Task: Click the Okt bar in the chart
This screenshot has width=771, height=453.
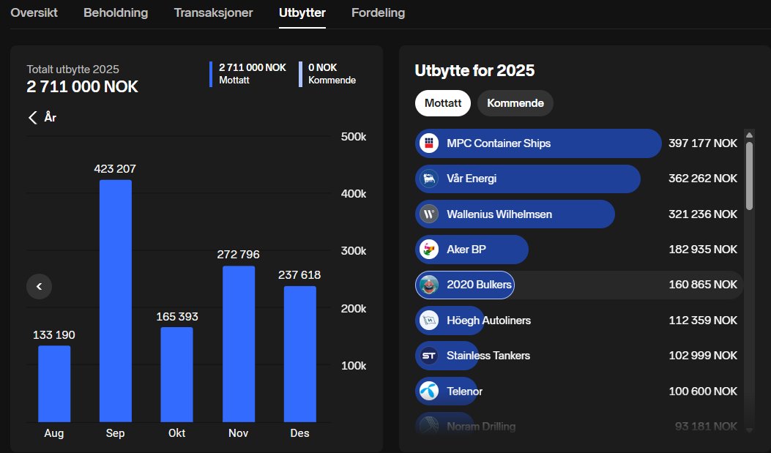Action: point(177,375)
